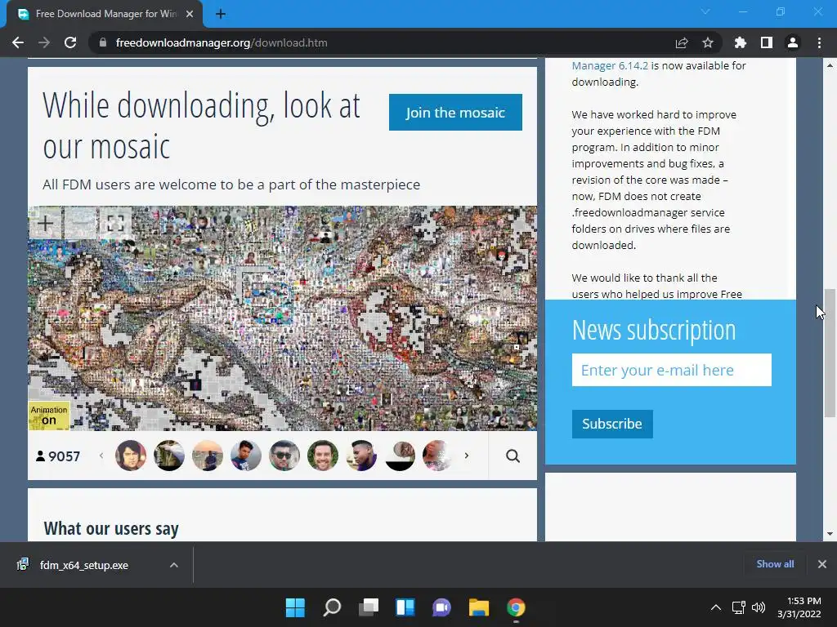Click Show all downloads

coord(775,564)
